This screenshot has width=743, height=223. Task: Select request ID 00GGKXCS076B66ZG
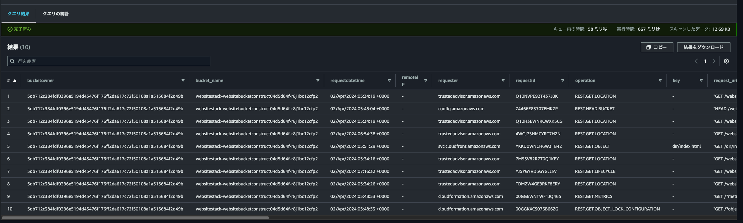[x=537, y=209]
